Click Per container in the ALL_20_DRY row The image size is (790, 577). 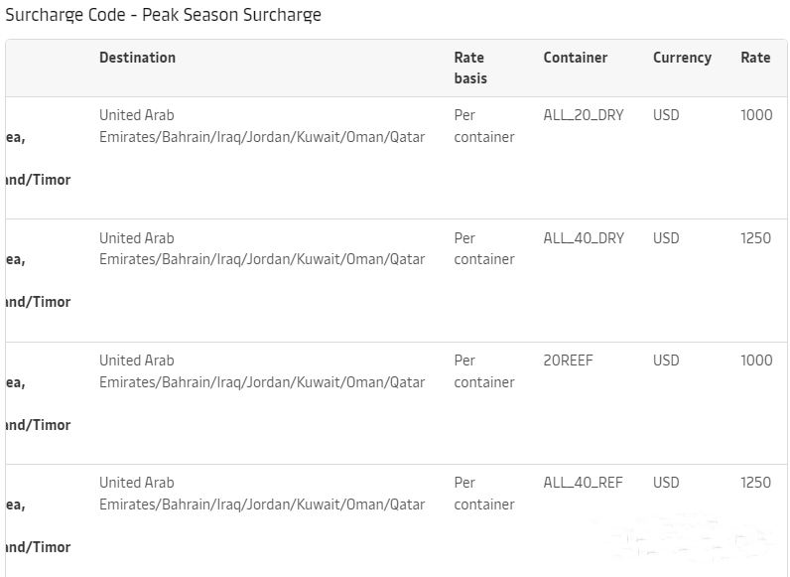(483, 126)
